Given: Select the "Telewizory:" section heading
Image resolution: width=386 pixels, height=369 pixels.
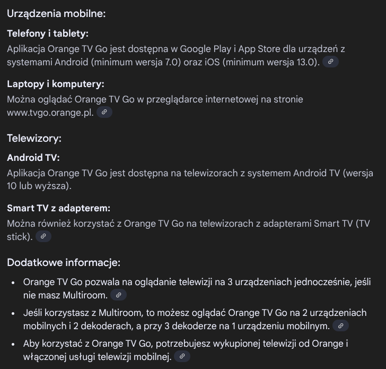Looking at the screenshot, I should [x=34, y=138].
